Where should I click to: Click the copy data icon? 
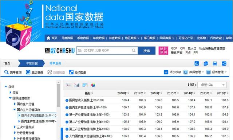click(x=206, y=63)
